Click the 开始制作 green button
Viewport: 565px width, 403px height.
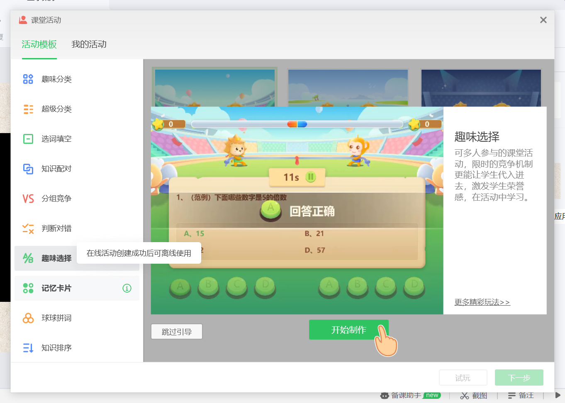click(x=348, y=330)
